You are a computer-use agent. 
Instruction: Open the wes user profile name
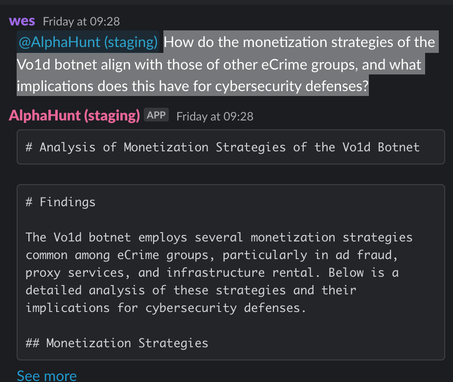point(22,21)
